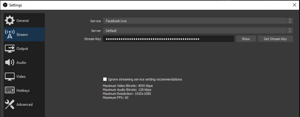Click the Hotkeys keyboard icon

(x=9, y=90)
